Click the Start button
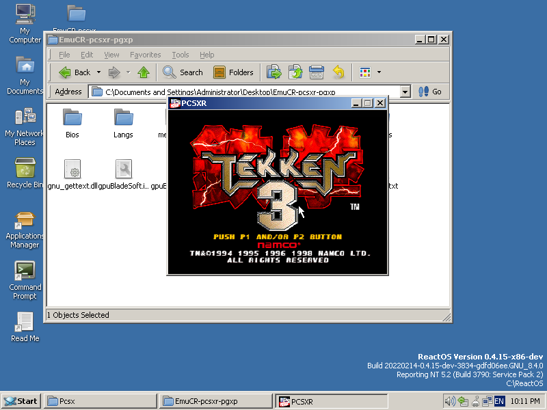Viewport: 547px width, 410px height. tap(21, 401)
